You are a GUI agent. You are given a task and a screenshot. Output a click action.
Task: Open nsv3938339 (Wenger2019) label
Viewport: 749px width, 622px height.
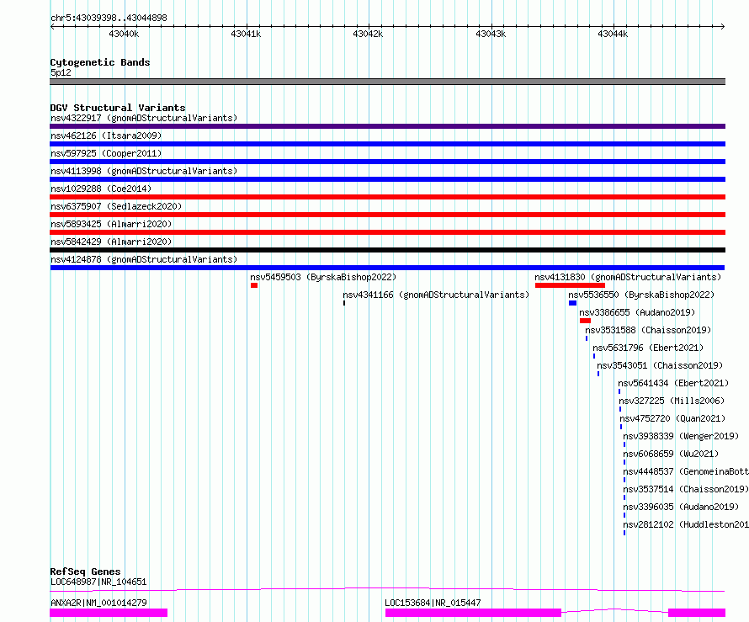pos(681,436)
